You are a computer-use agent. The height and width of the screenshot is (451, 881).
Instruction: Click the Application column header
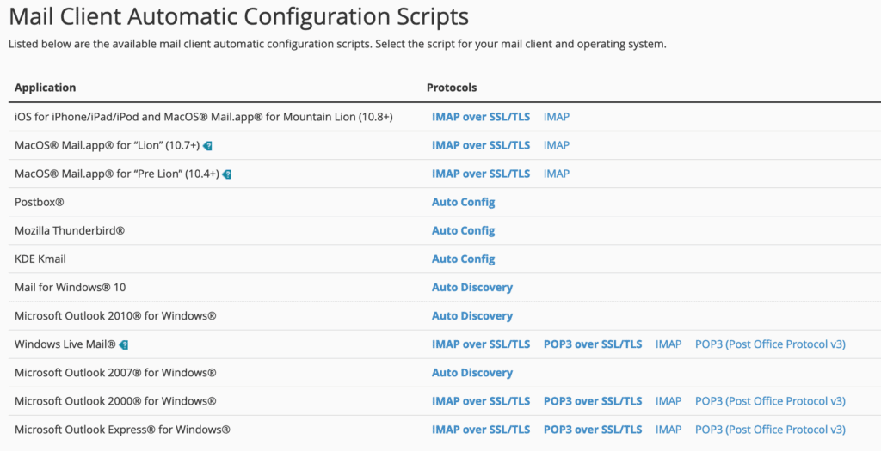pos(46,88)
